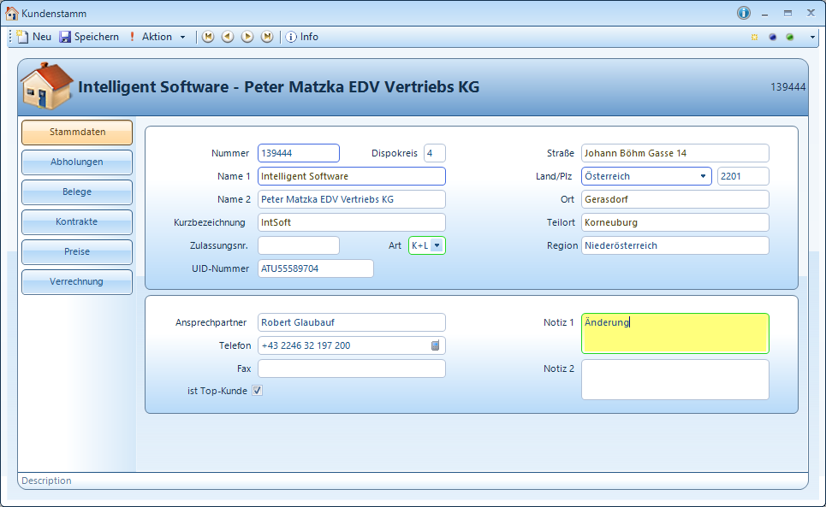Image resolution: width=826 pixels, height=507 pixels.
Task: Go to the next record
Action: tap(247, 37)
